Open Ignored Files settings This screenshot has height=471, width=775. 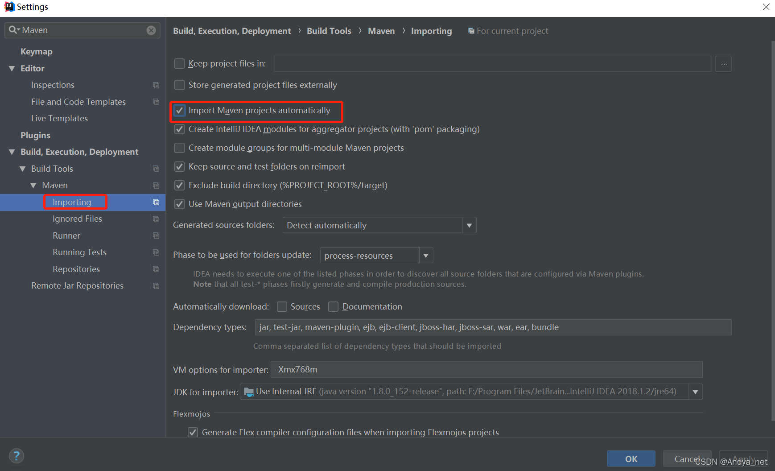pyautogui.click(x=77, y=219)
